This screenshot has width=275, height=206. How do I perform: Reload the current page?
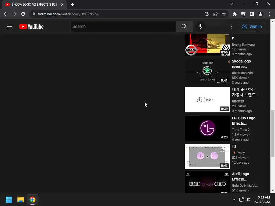tap(23, 14)
